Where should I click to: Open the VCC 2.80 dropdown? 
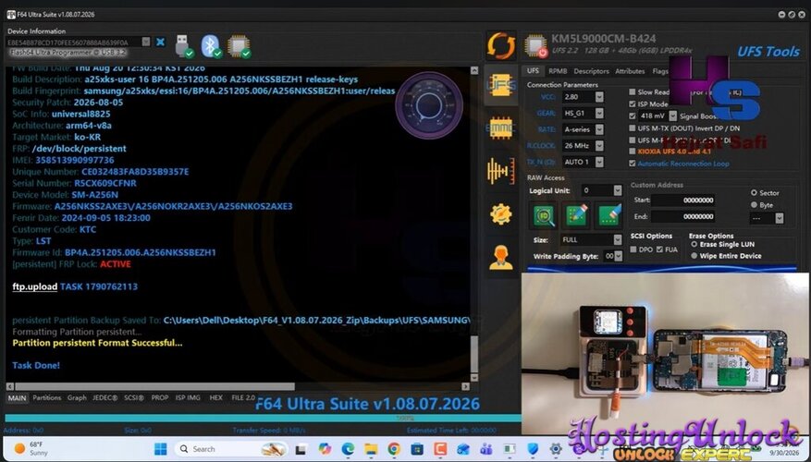[599, 97]
